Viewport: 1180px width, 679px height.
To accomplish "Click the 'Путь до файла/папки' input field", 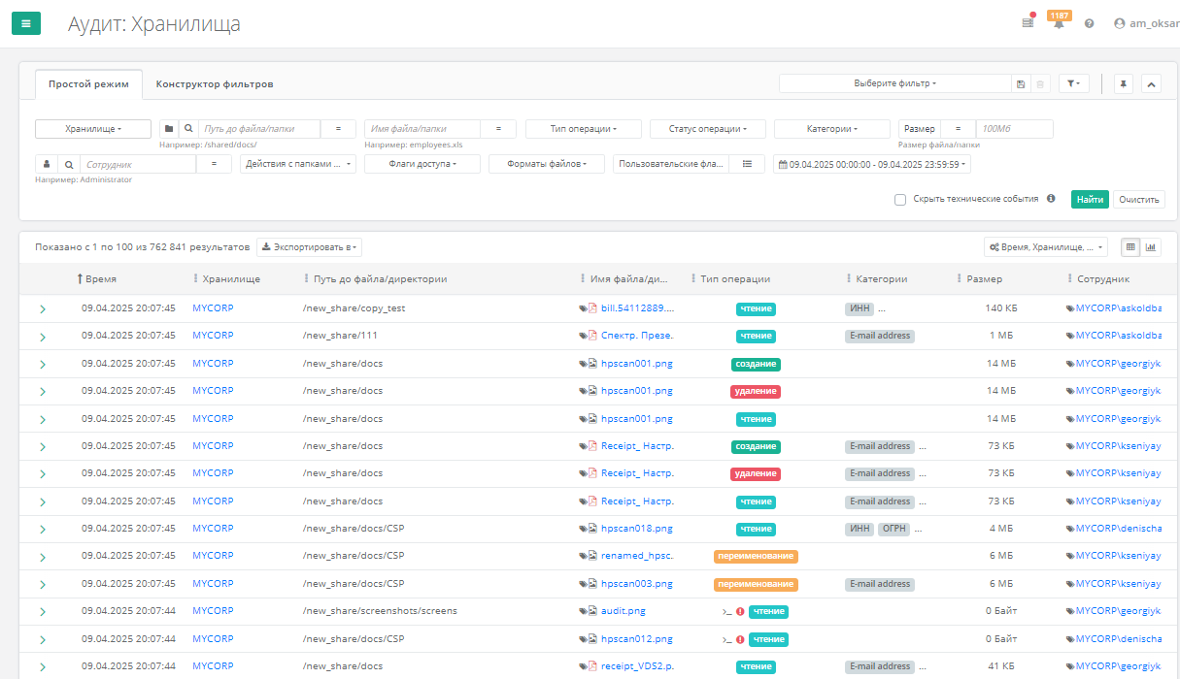I will [x=259, y=129].
